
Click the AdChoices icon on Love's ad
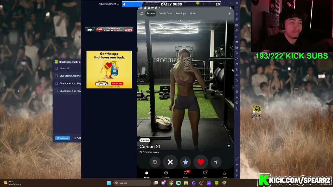tap(130, 52)
